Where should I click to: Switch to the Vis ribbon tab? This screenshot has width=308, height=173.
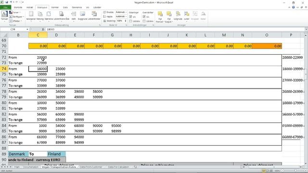pyautogui.click(x=88, y=8)
